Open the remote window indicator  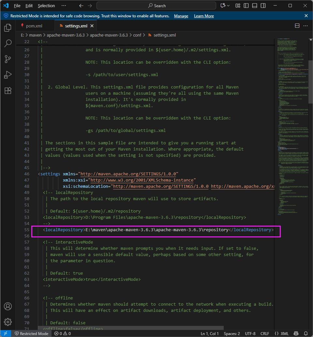(6, 333)
